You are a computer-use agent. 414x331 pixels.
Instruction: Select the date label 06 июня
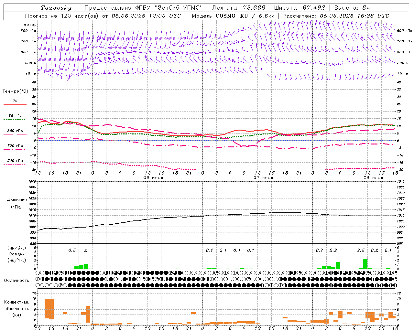pyautogui.click(x=153, y=178)
